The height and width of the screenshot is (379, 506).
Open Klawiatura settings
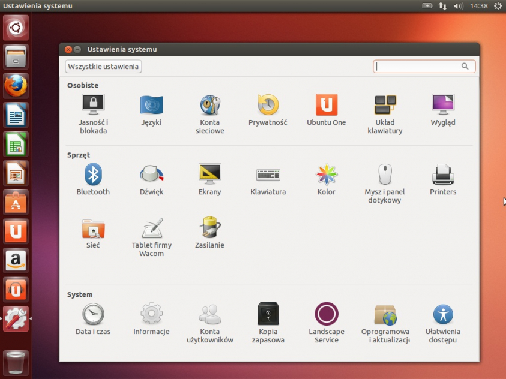point(267,175)
